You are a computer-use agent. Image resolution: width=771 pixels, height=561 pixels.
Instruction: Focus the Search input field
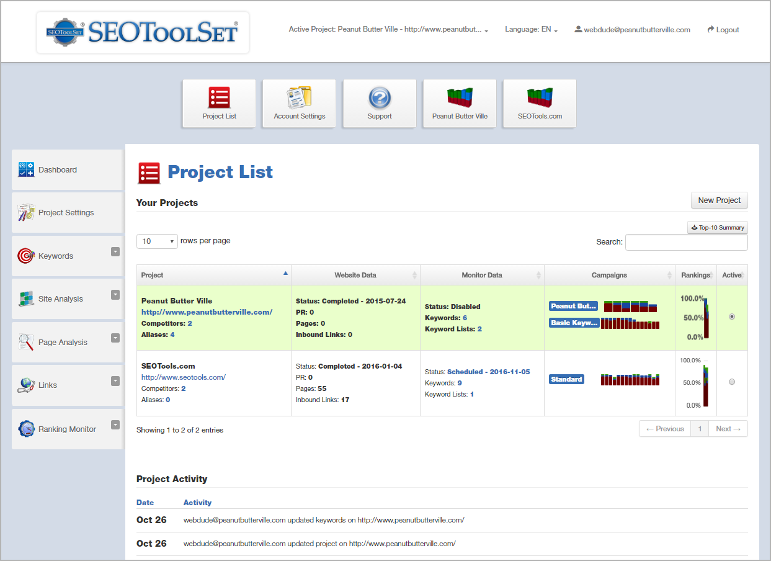pyautogui.click(x=686, y=242)
